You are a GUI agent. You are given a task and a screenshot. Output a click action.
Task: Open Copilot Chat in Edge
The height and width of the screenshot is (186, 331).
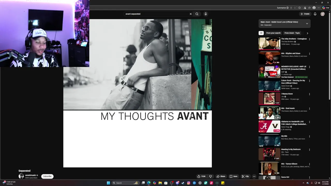click(x=326, y=8)
